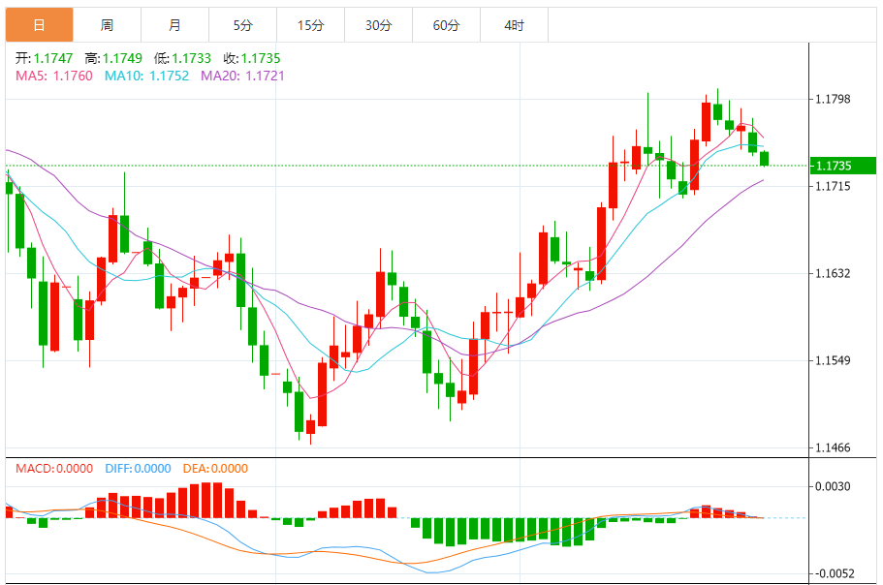Click the 1.1798 price axis label
883x585 pixels.
click(833, 99)
